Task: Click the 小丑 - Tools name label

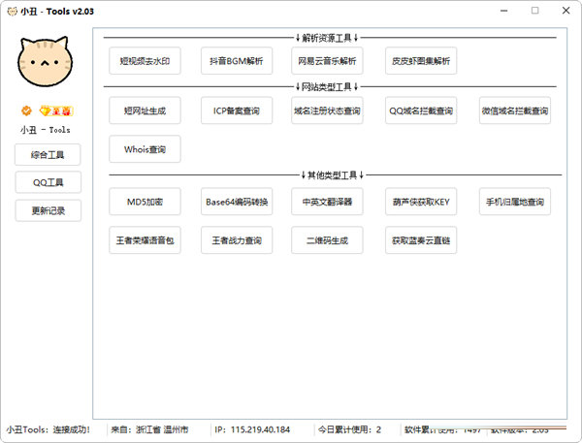Action: click(x=45, y=130)
